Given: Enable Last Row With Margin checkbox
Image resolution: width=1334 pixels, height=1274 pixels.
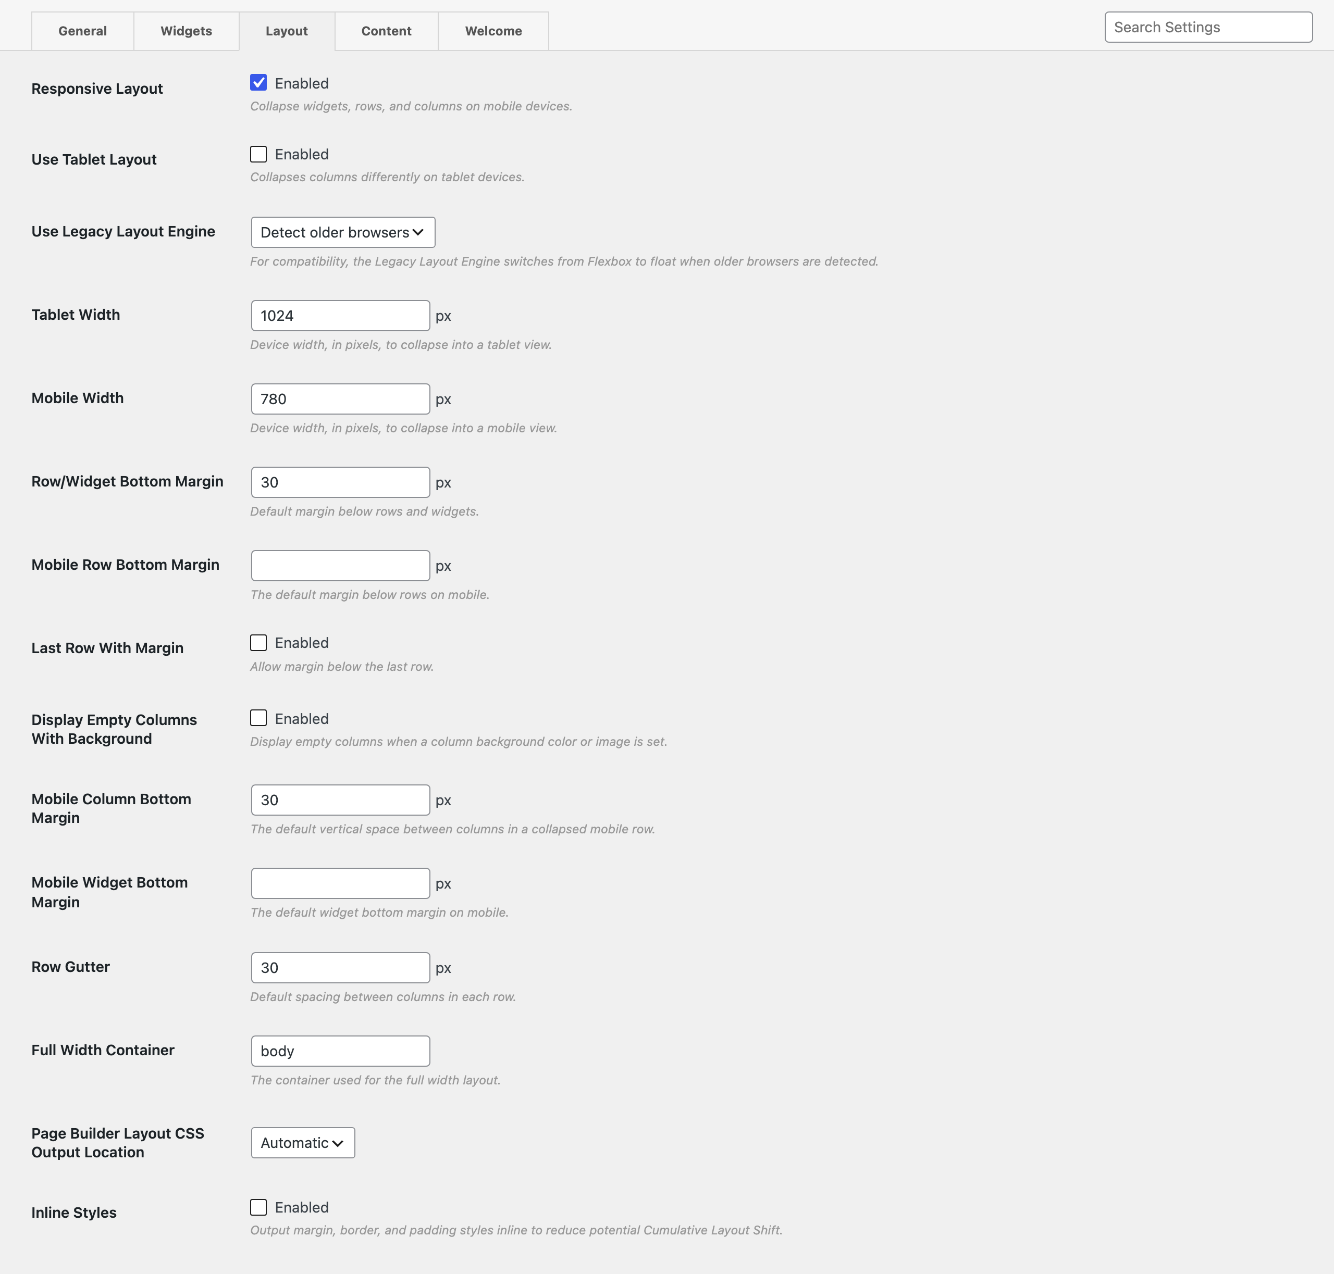Looking at the screenshot, I should point(258,642).
